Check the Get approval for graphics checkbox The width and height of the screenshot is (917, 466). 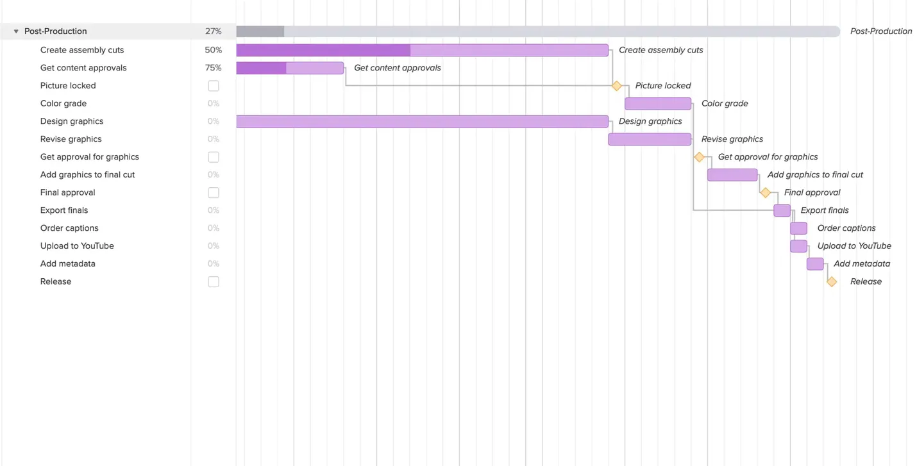(214, 157)
